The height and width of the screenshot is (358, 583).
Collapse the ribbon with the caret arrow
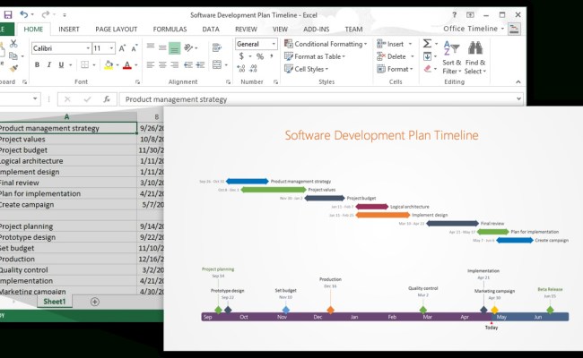coord(518,82)
